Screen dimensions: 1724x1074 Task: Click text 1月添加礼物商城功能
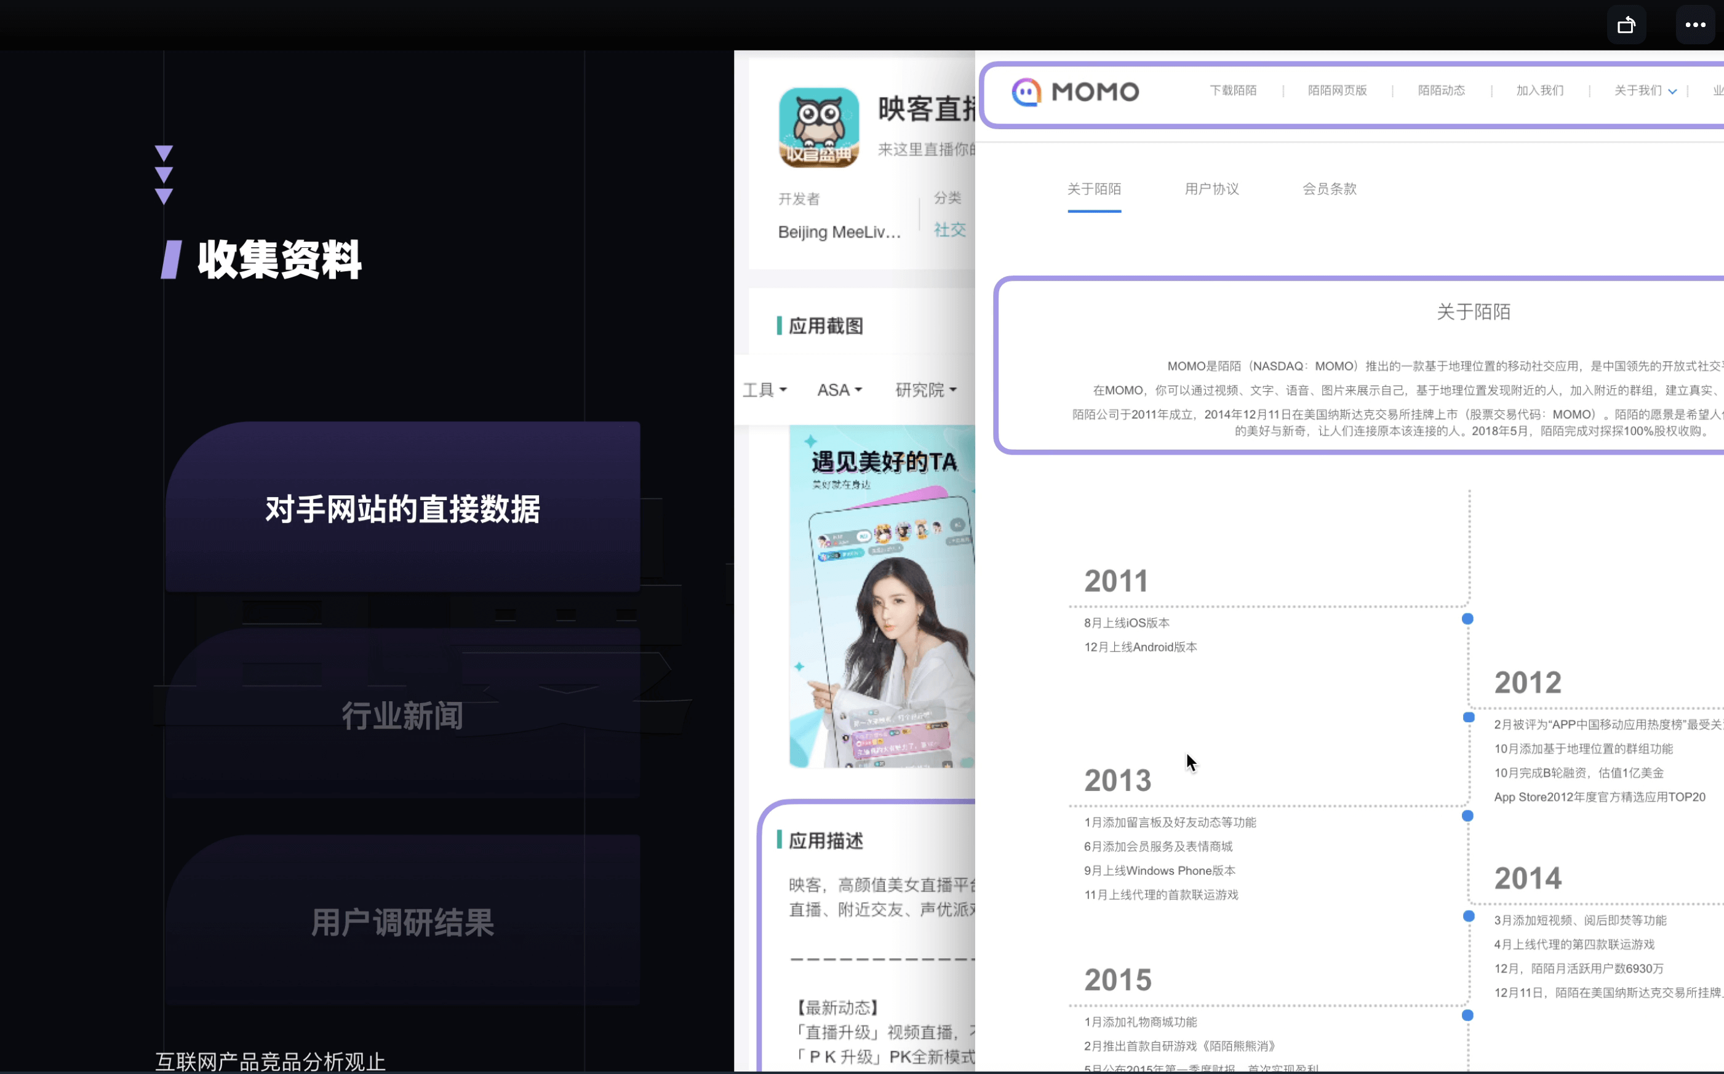pyautogui.click(x=1140, y=1022)
